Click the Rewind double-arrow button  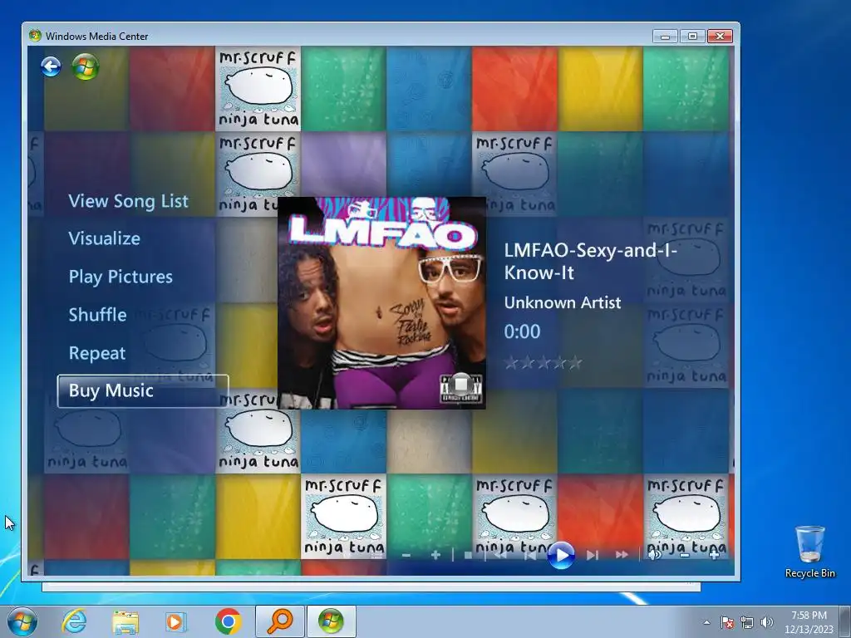coord(499,555)
